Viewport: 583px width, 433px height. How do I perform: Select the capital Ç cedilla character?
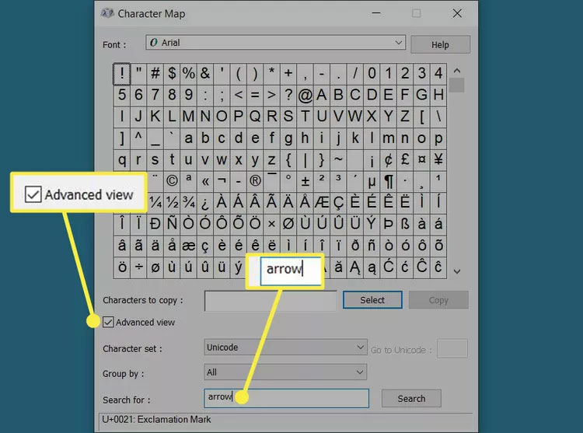338,203
